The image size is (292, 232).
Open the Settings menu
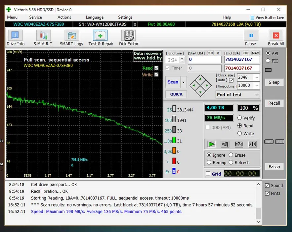point(125,17)
